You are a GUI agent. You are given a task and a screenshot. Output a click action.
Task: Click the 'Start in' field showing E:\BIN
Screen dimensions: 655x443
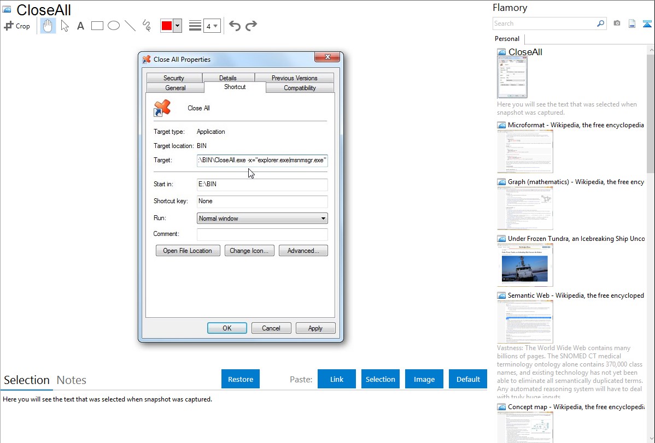click(x=262, y=184)
